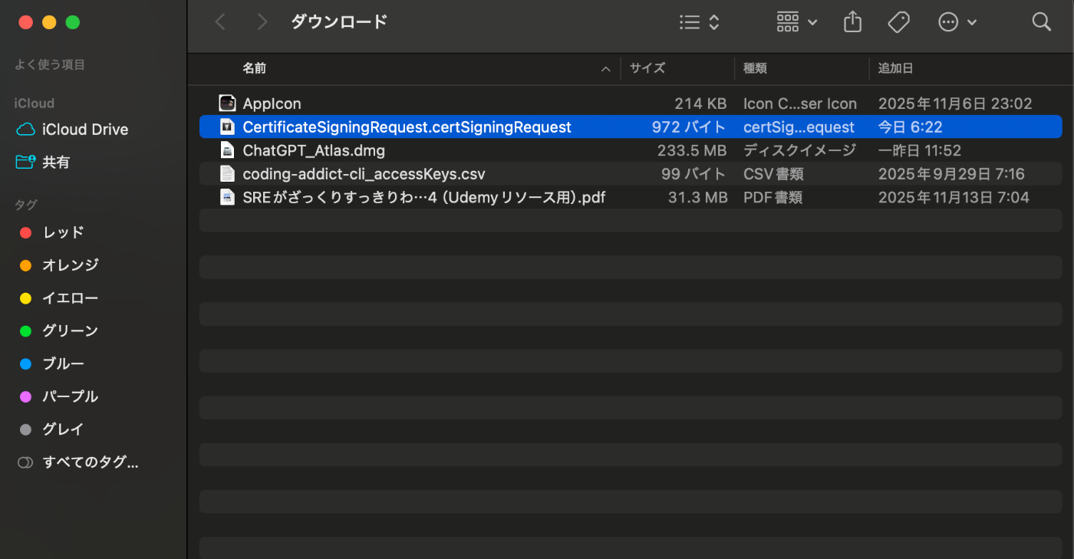Click the blue tag color dot
This screenshot has height=559, width=1074.
25,364
